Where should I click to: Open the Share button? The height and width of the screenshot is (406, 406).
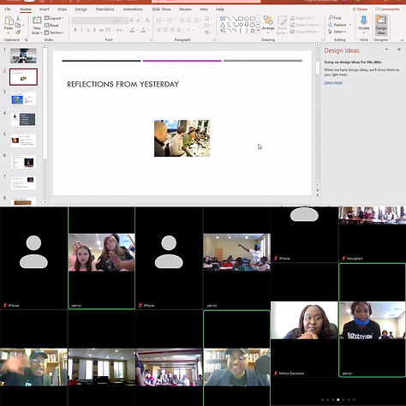360,9
